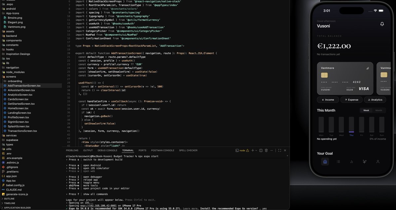Tap the notification bell in phone preview
Viewport: 396px width, 210px height.
[x=382, y=24]
